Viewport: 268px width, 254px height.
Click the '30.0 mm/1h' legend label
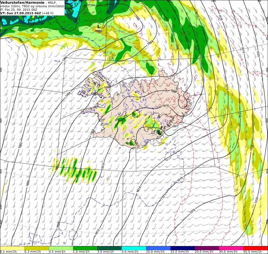pos(228,252)
